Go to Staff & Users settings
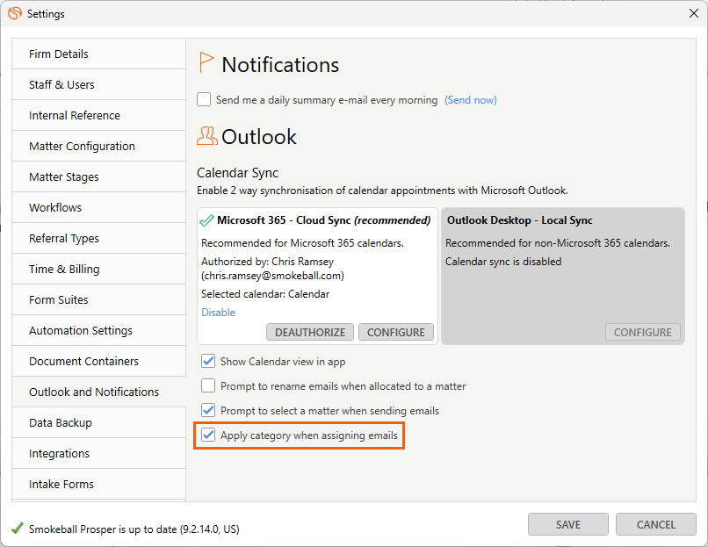Viewport: 708px width, 547px height. [99, 84]
